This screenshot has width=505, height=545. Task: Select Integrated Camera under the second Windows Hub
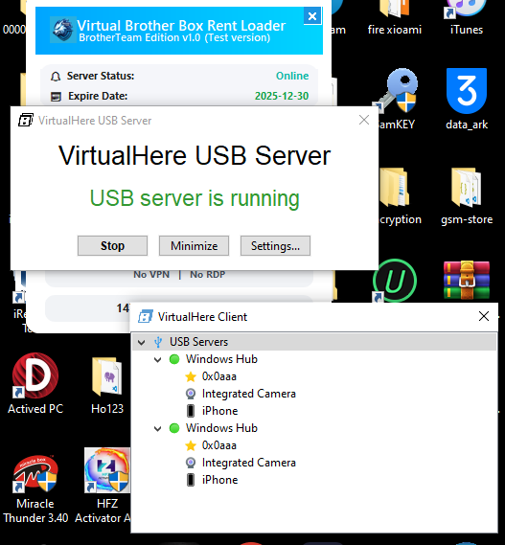tap(249, 463)
